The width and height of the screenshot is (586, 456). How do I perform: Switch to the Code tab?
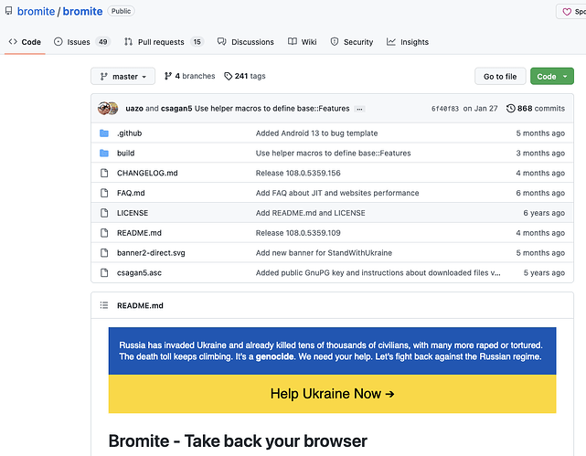[25, 42]
